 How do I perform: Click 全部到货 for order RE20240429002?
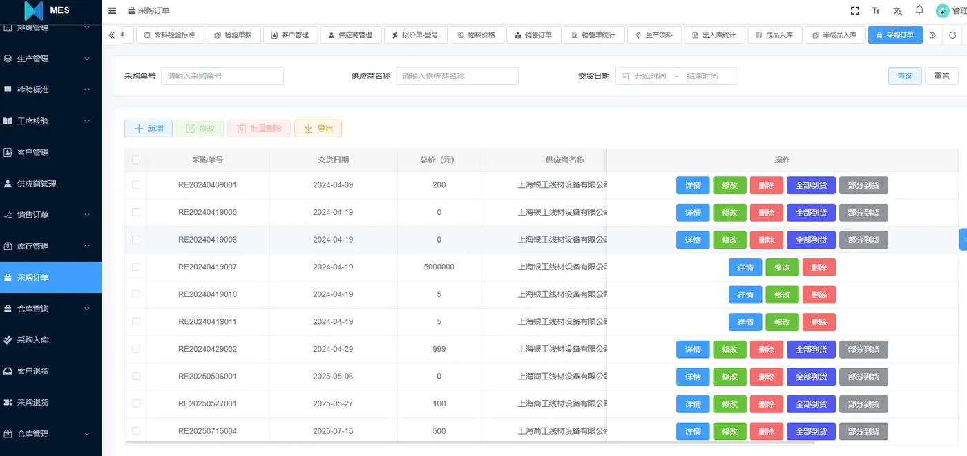click(811, 350)
